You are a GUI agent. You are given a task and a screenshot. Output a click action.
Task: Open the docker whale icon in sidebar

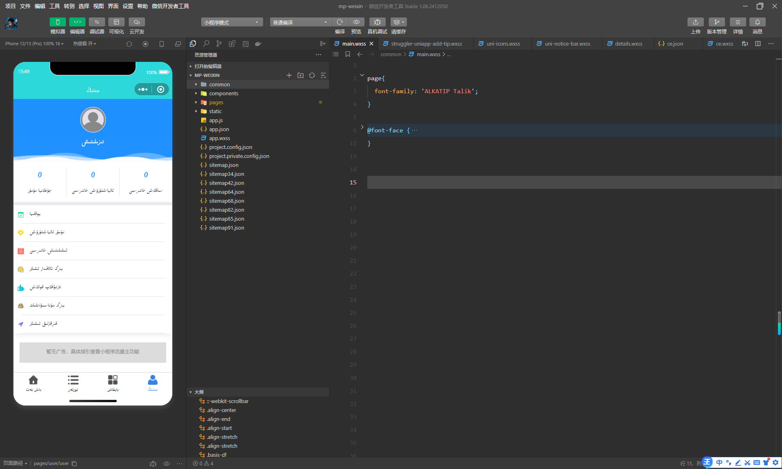pyautogui.click(x=258, y=44)
